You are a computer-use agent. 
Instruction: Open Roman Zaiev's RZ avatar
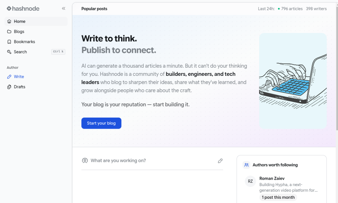coord(250,181)
